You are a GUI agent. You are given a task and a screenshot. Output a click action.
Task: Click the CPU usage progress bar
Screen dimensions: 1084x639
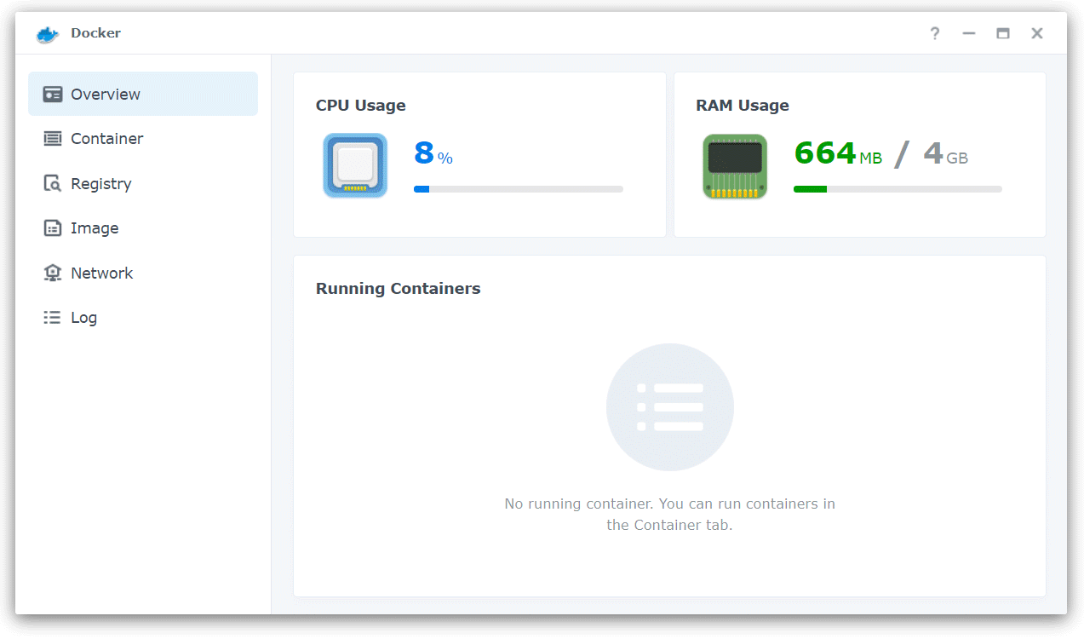pos(519,189)
